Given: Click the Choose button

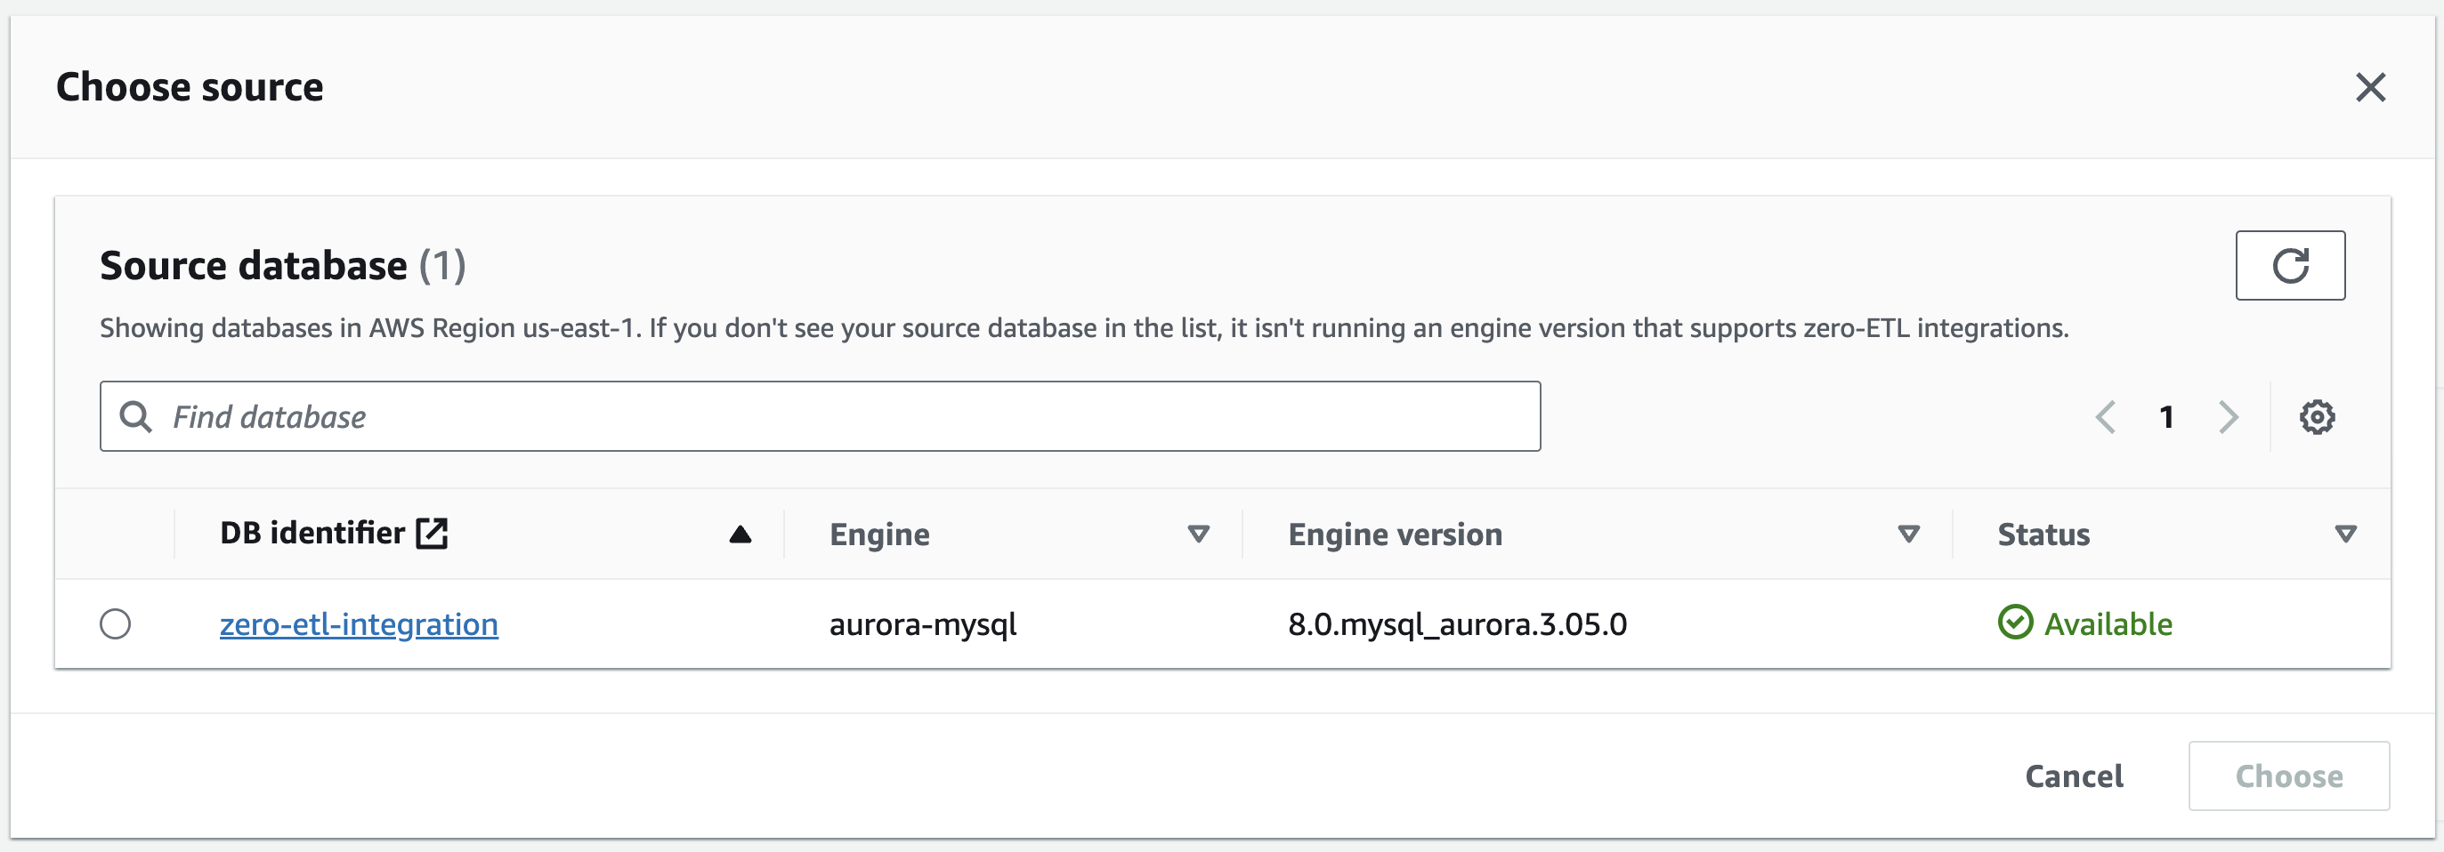Looking at the screenshot, I should pyautogui.click(x=2288, y=776).
